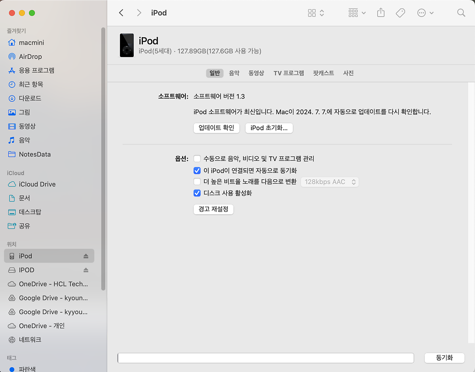Check 더 높은 비트율 노래를 다음으로 변환
475x372 pixels.
tap(197, 182)
